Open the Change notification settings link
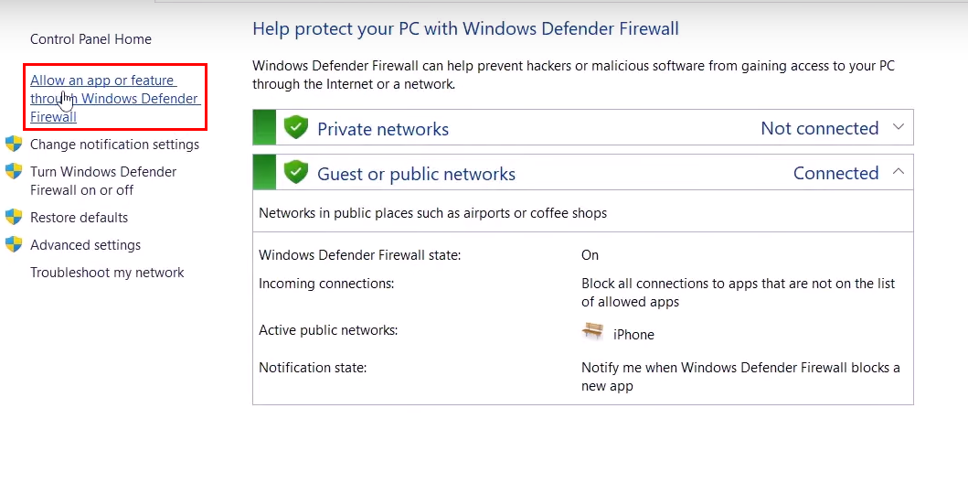 coord(114,145)
